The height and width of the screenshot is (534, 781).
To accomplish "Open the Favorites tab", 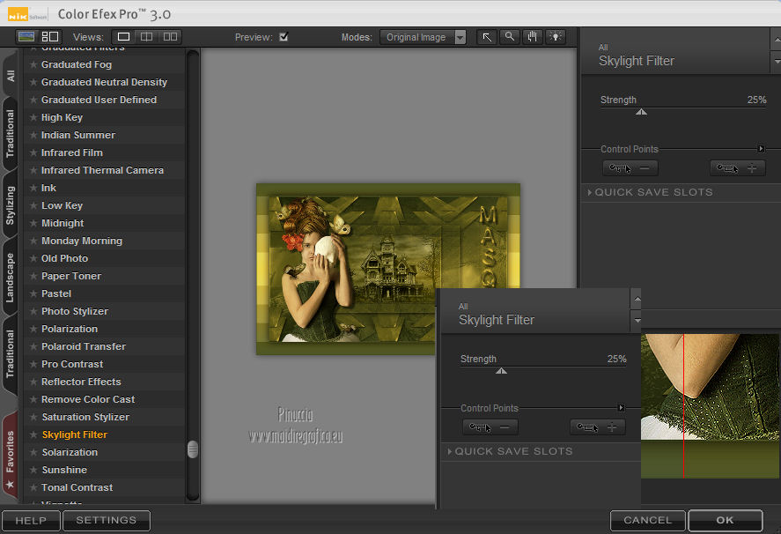I will pyautogui.click(x=11, y=451).
